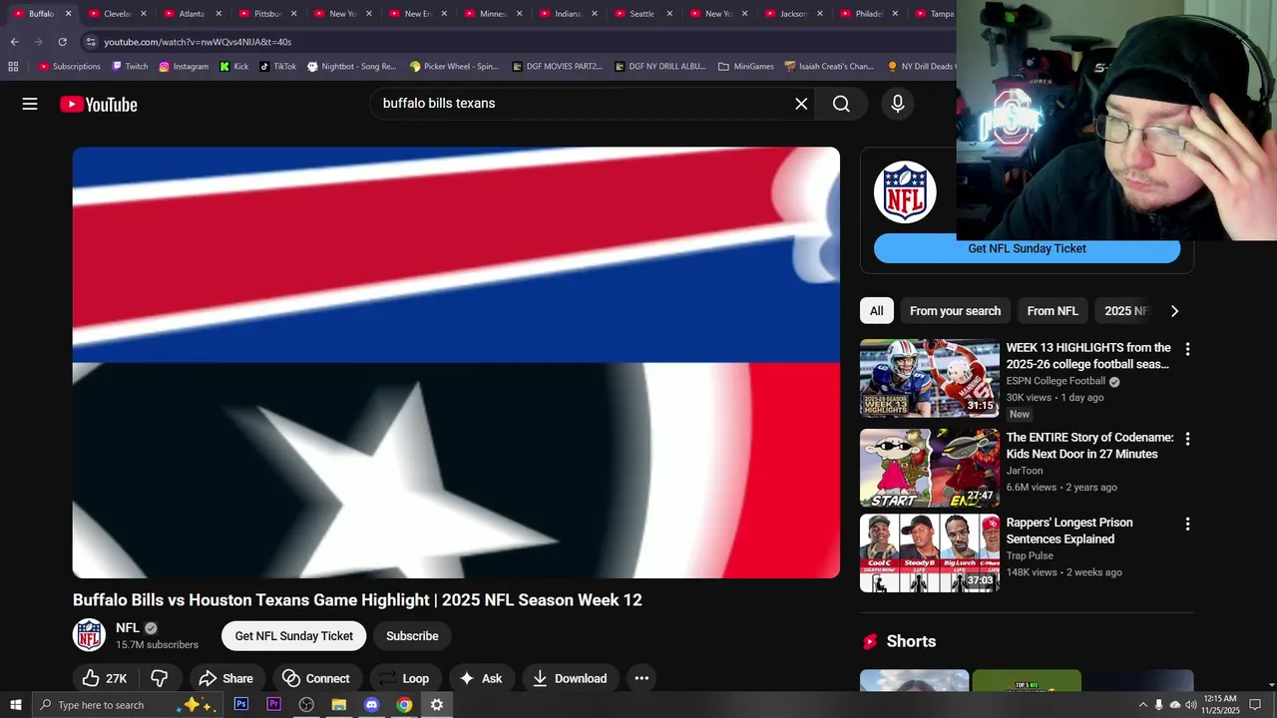The image size is (1277, 718).
Task: Select From your search chip
Action: click(955, 311)
